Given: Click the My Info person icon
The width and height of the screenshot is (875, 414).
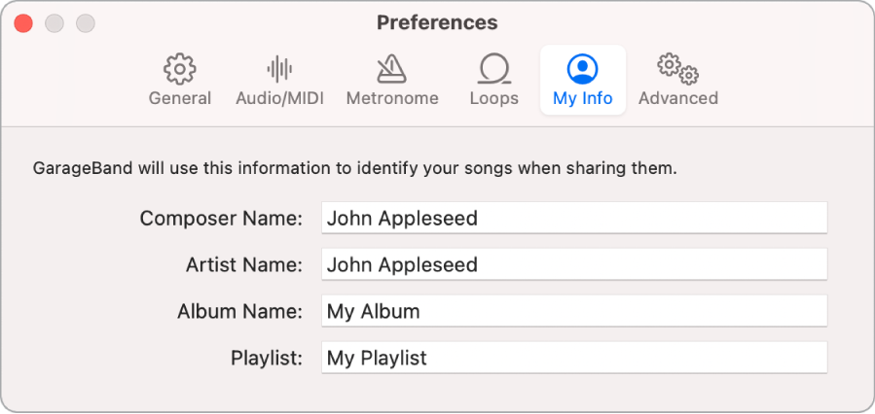Looking at the screenshot, I should 582,69.
